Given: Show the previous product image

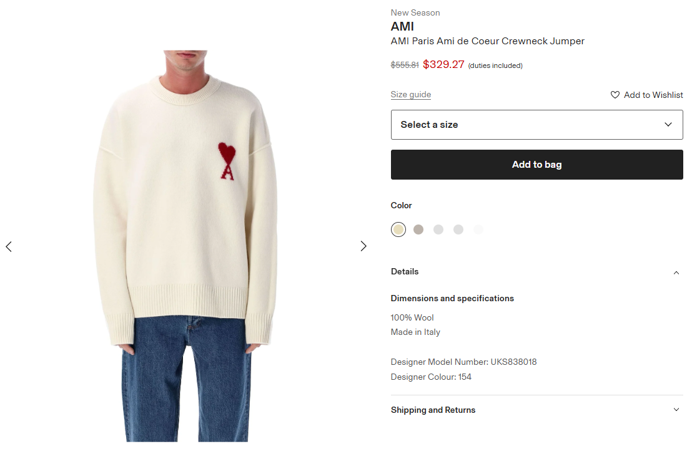Looking at the screenshot, I should (9, 246).
